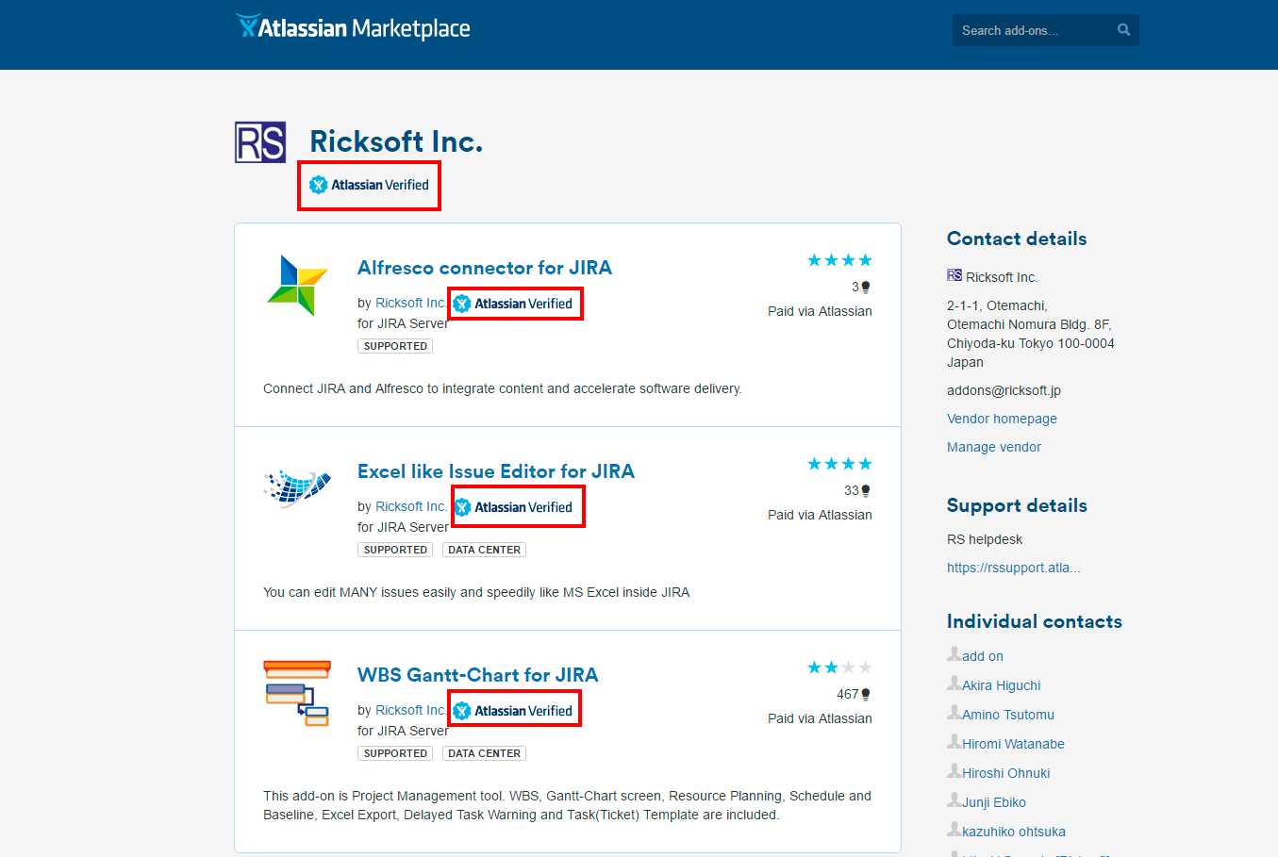The height and width of the screenshot is (857, 1278).
Task: Open Excel like Issue Editor for JIRA title
Action: coord(496,471)
